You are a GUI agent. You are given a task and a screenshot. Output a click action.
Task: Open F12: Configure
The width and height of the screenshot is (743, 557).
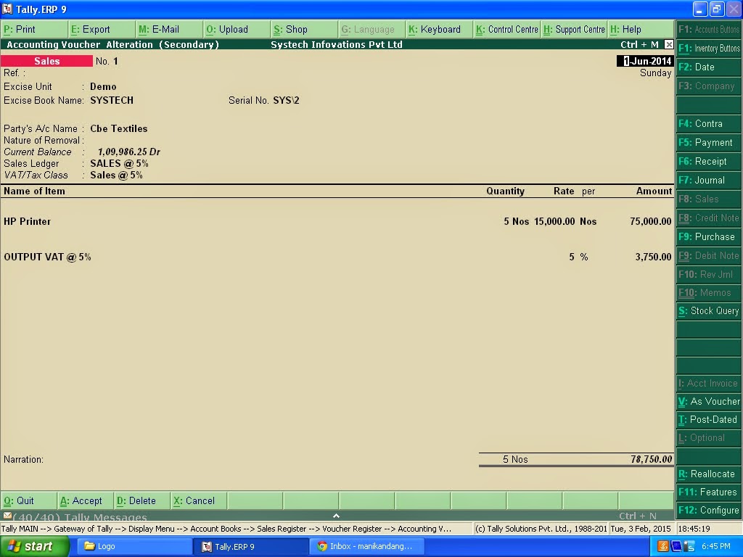point(708,511)
